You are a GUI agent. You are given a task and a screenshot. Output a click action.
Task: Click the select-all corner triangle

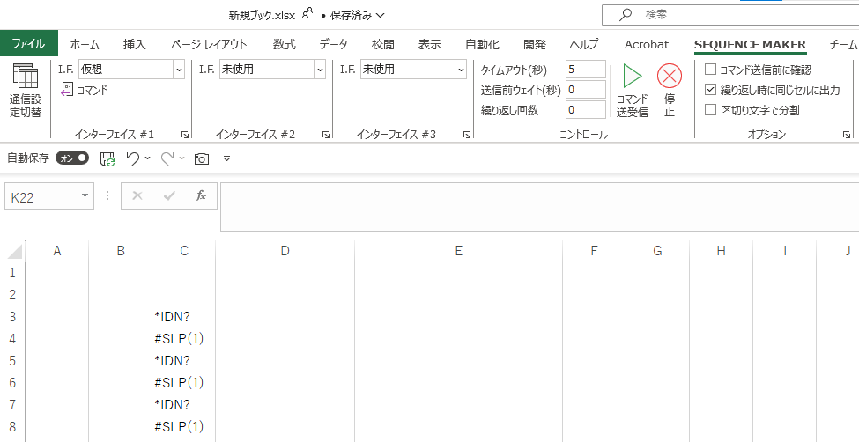coord(15,252)
